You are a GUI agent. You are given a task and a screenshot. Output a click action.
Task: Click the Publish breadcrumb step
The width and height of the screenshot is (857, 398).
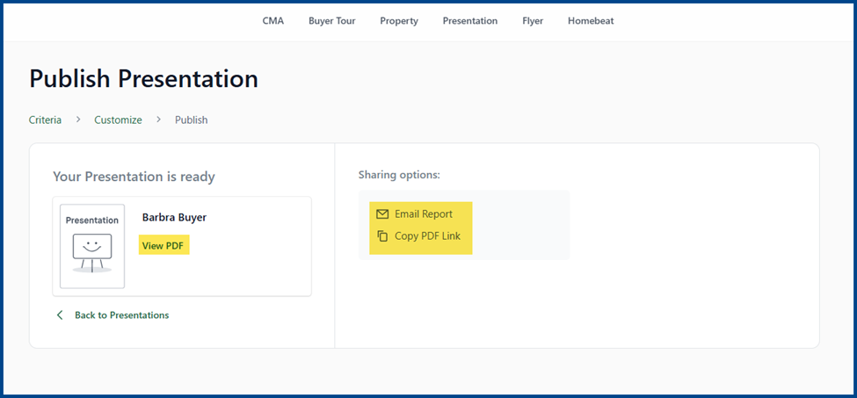pos(192,119)
